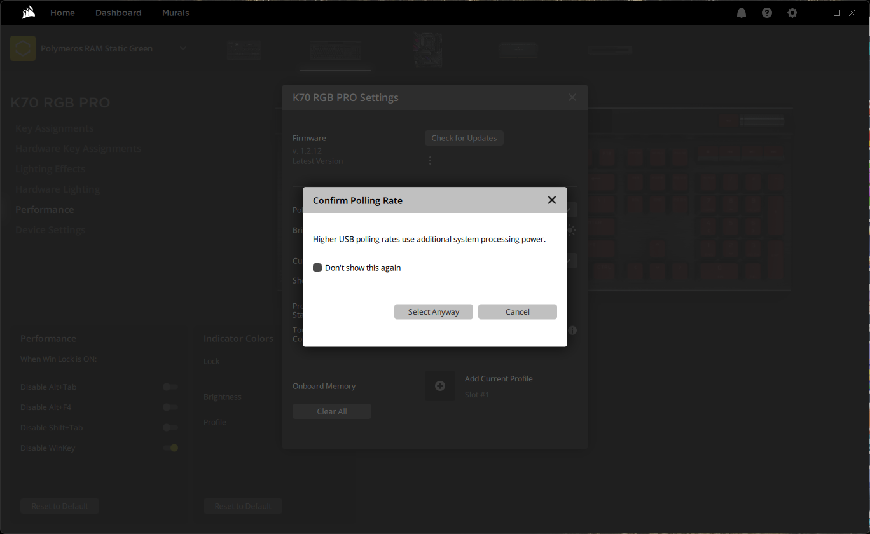Open the notifications bell

pyautogui.click(x=742, y=13)
